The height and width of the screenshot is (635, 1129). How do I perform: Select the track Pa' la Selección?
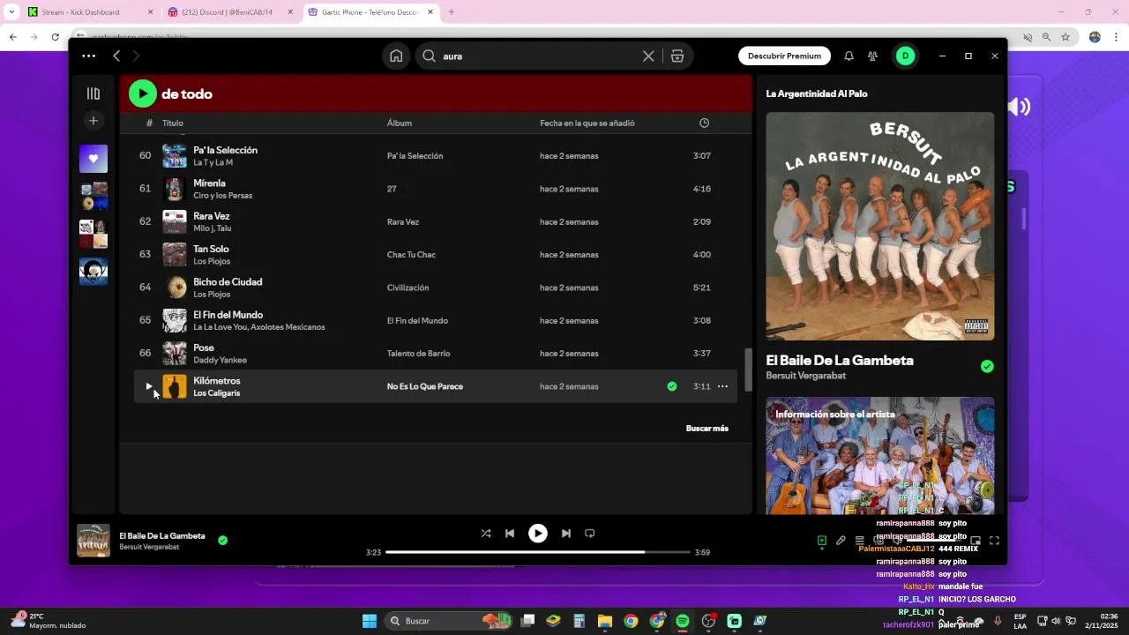225,150
